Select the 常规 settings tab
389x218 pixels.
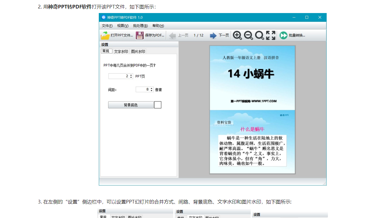coord(106,51)
